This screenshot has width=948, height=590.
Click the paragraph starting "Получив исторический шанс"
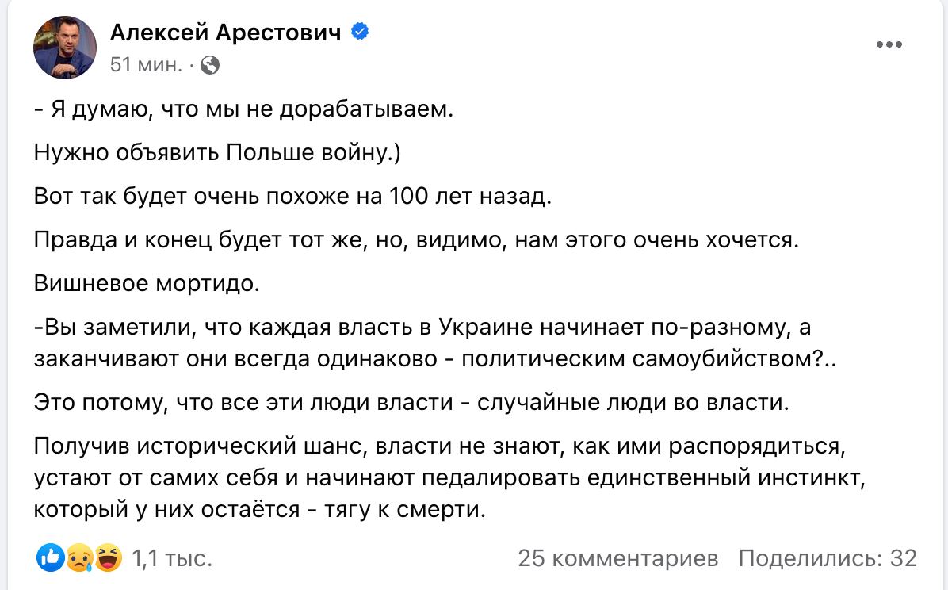(440, 477)
